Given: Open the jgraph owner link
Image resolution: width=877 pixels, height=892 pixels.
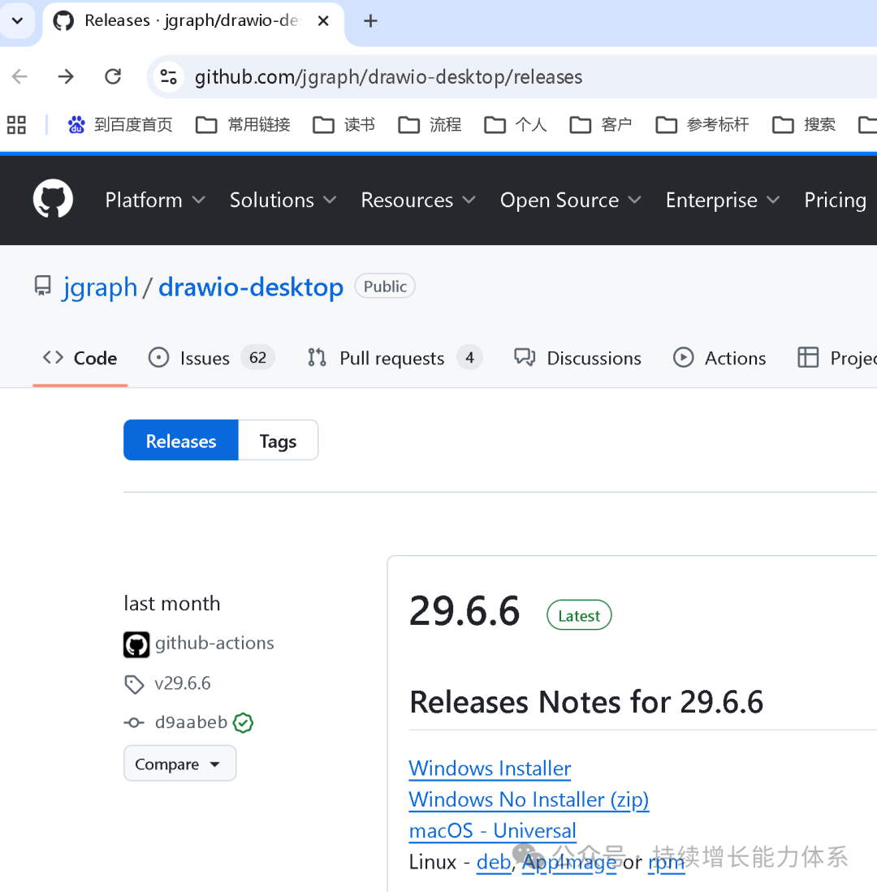Looking at the screenshot, I should [99, 287].
